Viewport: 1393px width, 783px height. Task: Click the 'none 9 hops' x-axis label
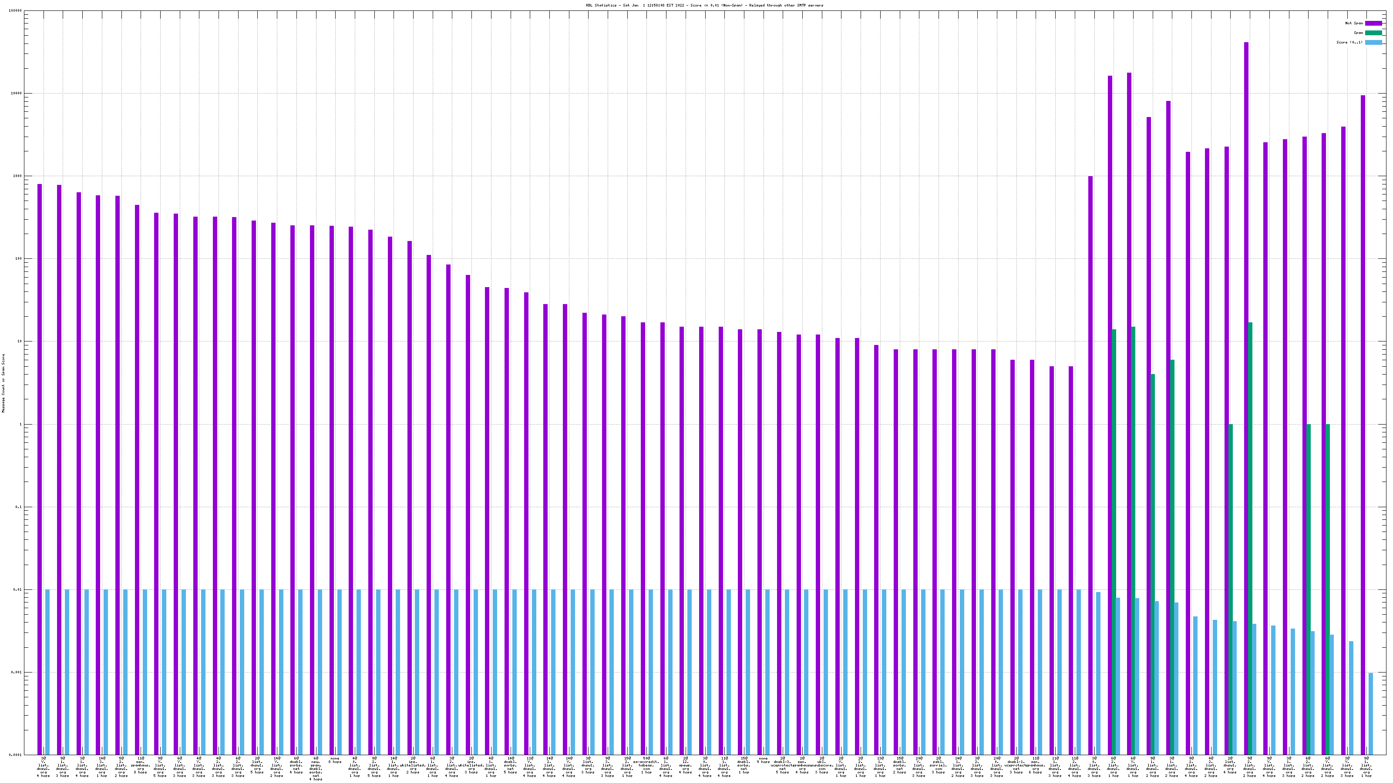(x=763, y=760)
